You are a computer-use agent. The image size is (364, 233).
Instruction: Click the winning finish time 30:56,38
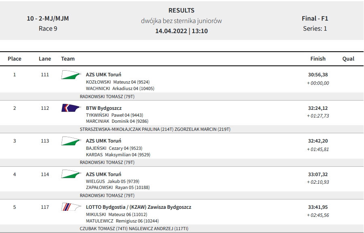click(x=318, y=75)
